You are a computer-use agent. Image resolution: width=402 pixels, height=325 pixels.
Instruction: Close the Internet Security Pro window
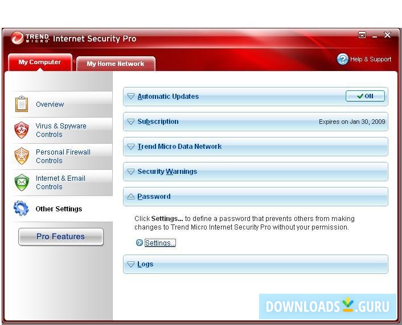(387, 35)
